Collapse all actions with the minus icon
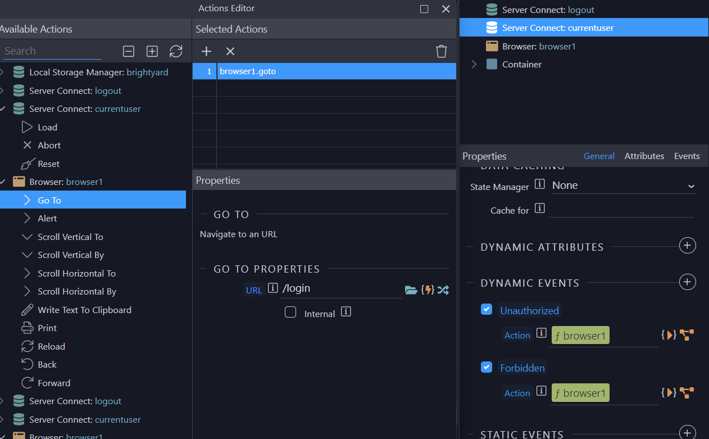 point(128,51)
